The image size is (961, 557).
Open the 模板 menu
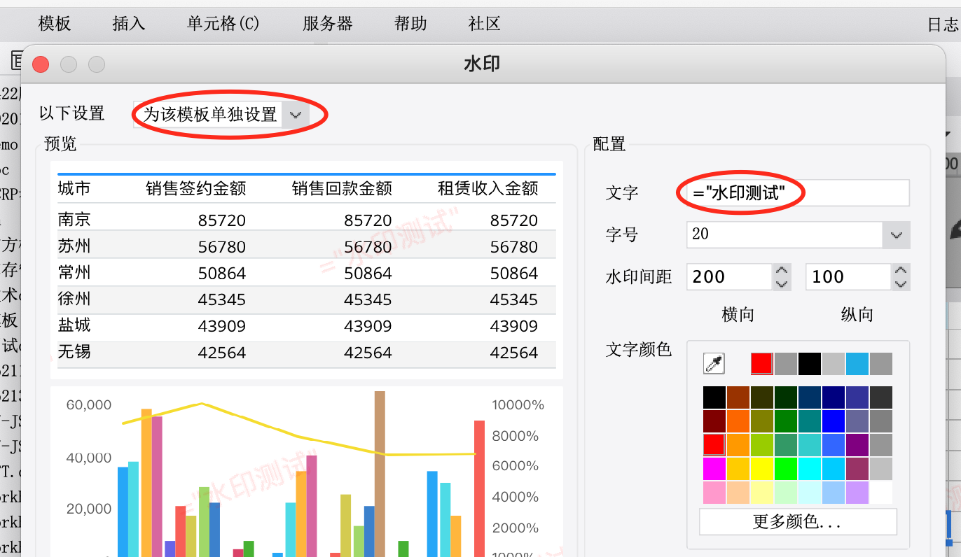coord(55,23)
